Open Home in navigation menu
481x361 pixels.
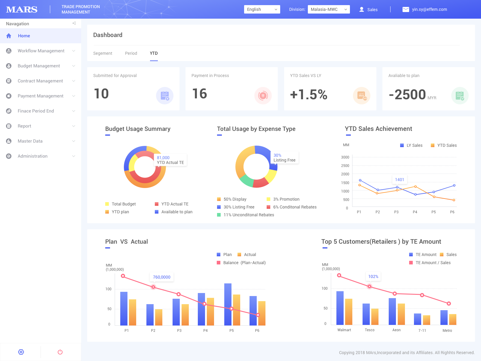pyautogui.click(x=41, y=36)
